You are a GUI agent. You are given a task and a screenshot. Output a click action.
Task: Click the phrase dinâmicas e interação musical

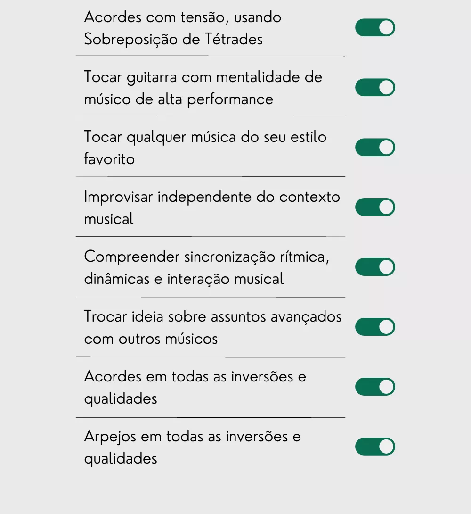point(184,279)
